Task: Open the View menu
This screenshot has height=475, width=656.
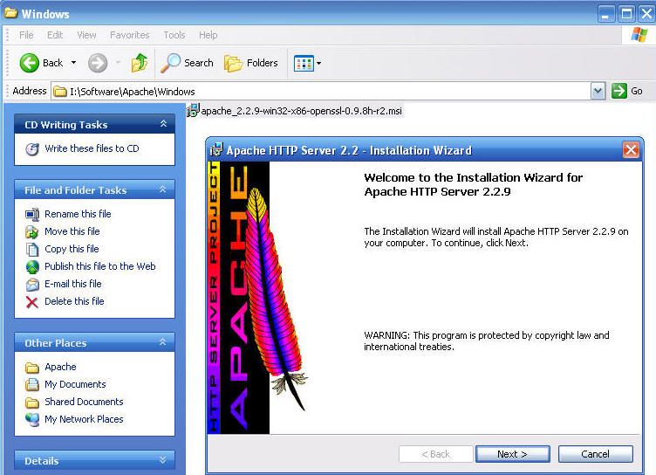Action: point(86,35)
